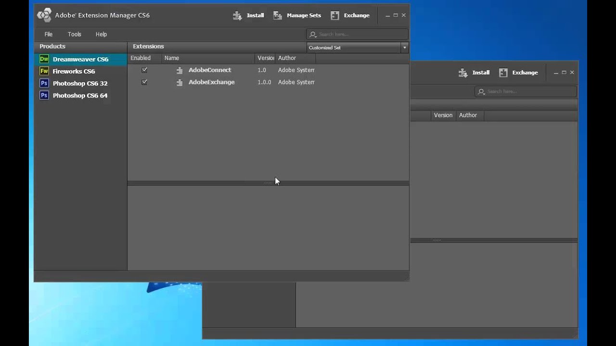Maximize the front Extension Manager window
The width and height of the screenshot is (616, 346).
tap(396, 15)
